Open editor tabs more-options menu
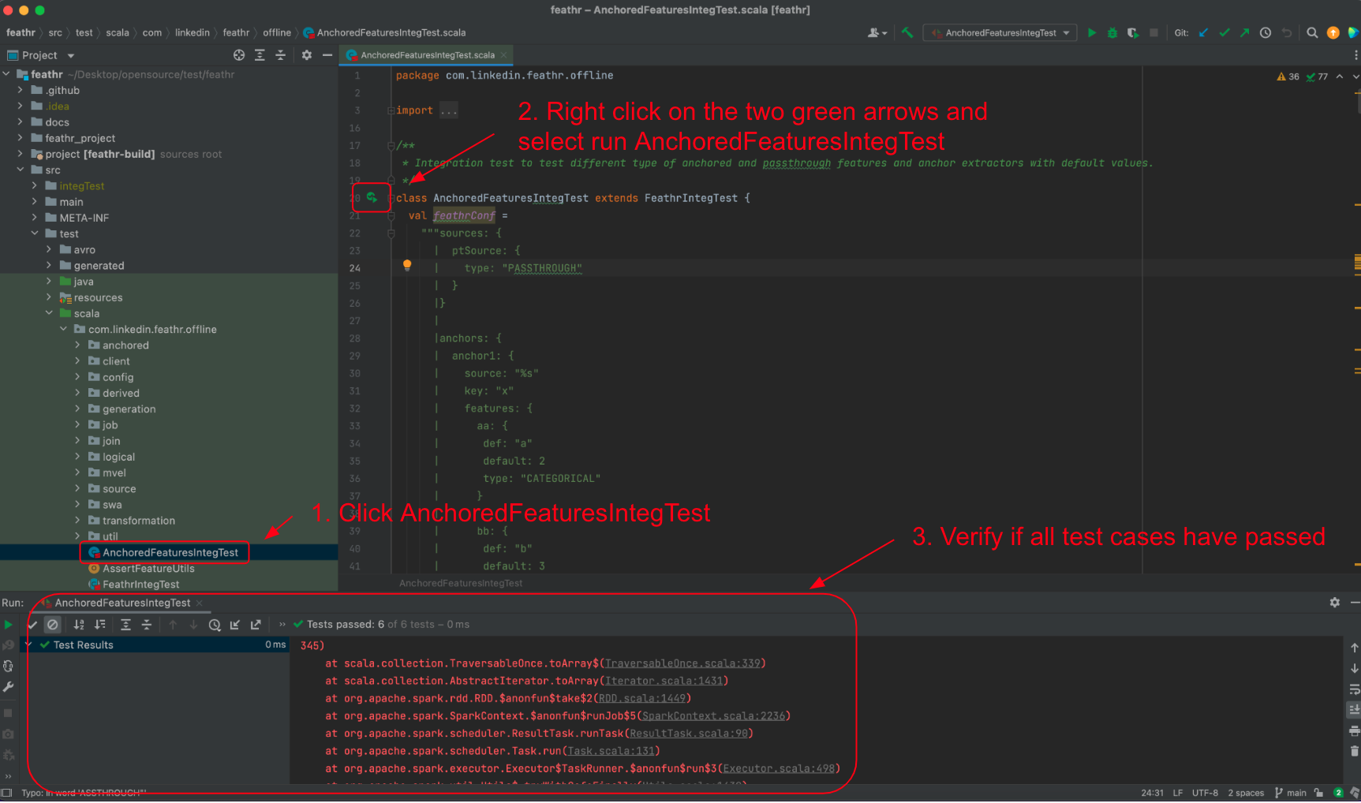Viewport: 1361px width, 803px height. tap(1355, 55)
